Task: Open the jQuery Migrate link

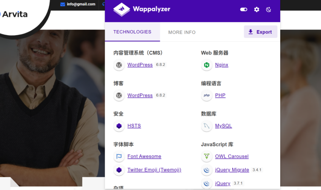Action: [232, 170]
